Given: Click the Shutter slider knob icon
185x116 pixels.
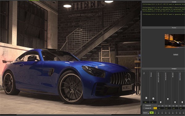Looking at the screenshot, I should pyautogui.click(x=153, y=99).
